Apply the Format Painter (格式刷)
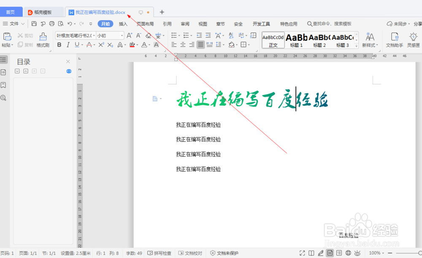Screen dimensions: 422x258 (43, 40)
